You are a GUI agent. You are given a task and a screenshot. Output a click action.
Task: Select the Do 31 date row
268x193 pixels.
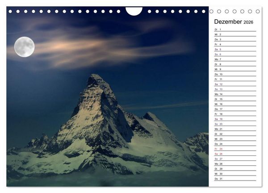pyautogui.click(x=235, y=179)
